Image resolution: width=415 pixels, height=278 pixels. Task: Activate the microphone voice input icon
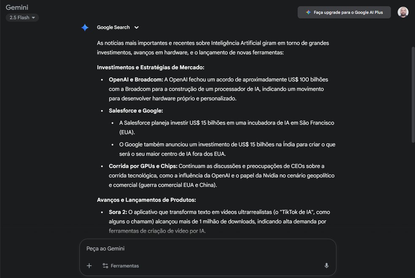(326, 265)
